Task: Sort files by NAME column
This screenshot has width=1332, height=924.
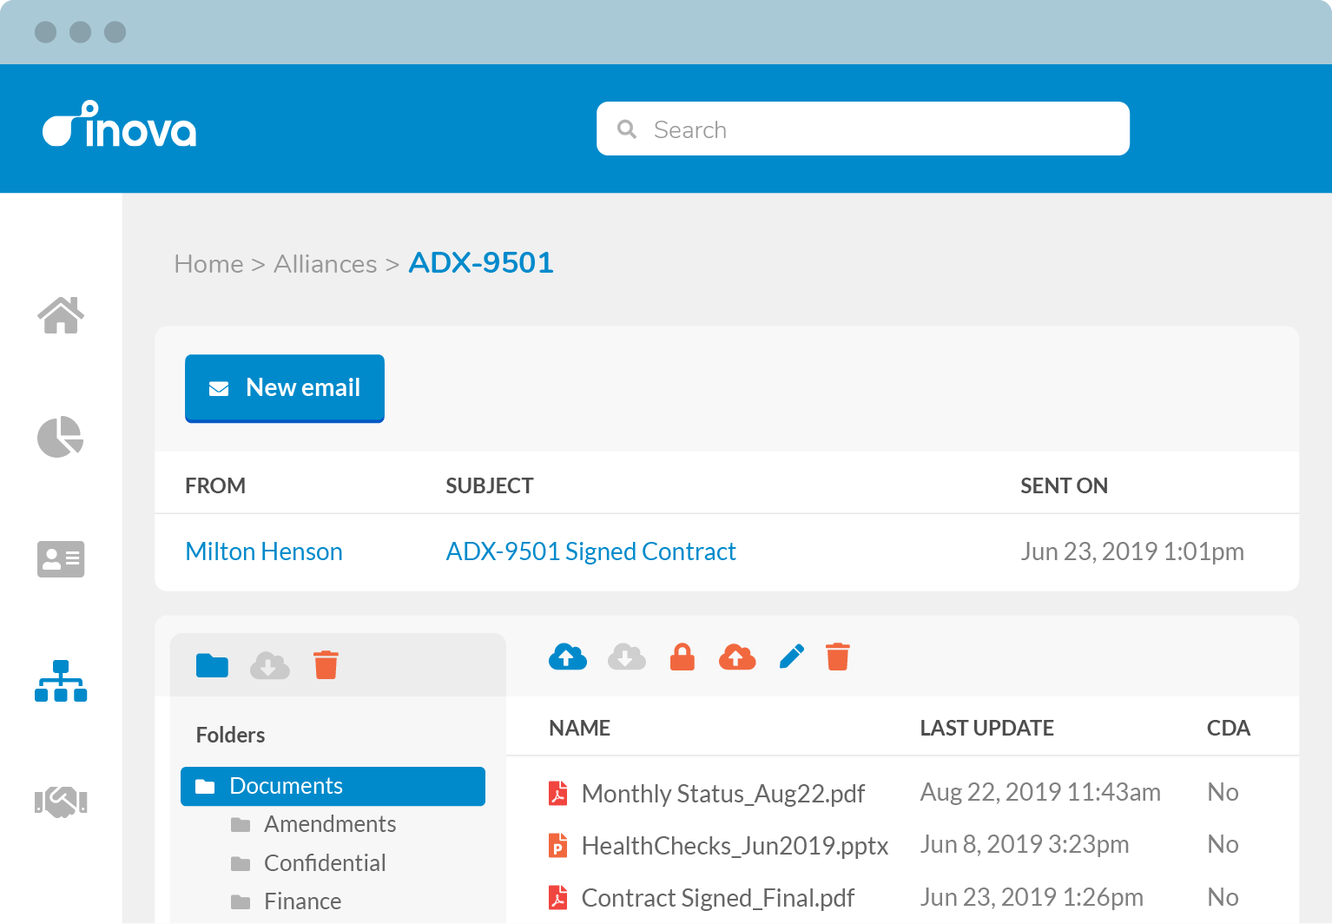Action: coord(579,728)
